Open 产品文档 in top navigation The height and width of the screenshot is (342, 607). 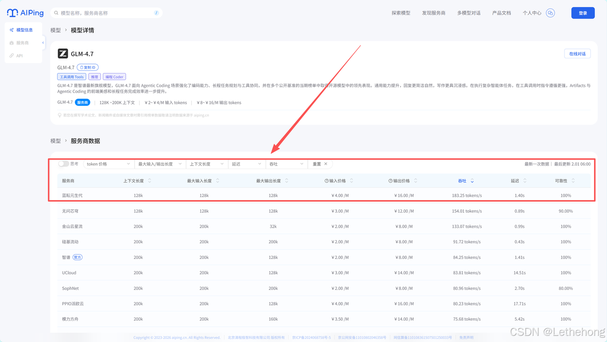tap(501, 13)
